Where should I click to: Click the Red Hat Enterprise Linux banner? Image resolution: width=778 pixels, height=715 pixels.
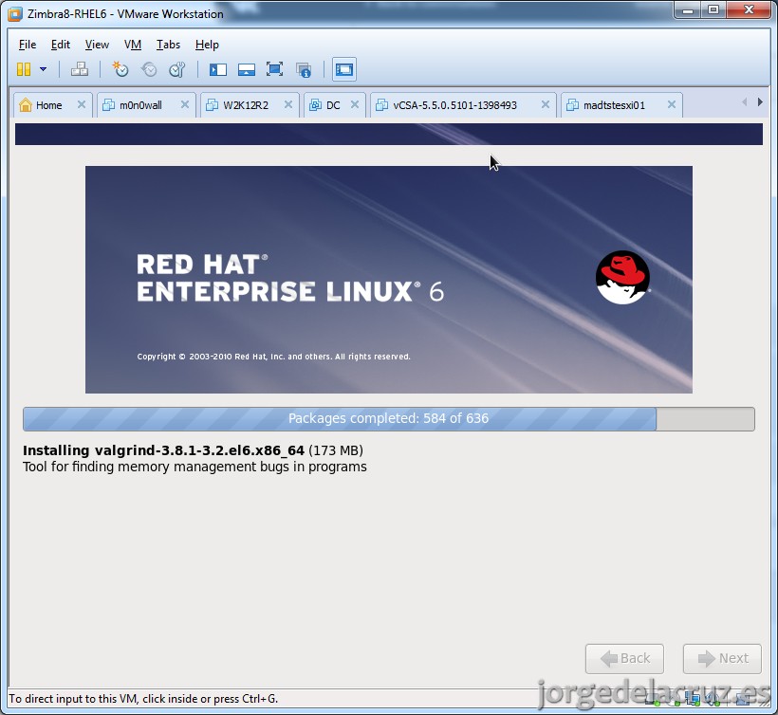coord(388,280)
